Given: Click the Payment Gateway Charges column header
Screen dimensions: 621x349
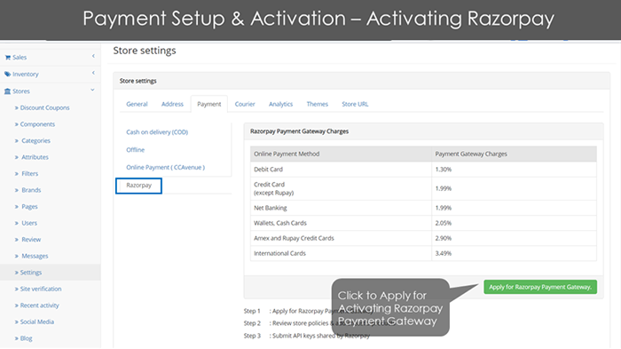Looking at the screenshot, I should (x=471, y=154).
